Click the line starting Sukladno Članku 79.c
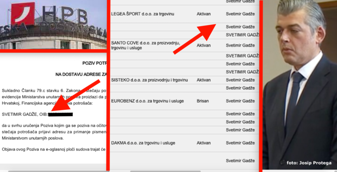The width and height of the screenshot is (337, 172). coord(54,91)
